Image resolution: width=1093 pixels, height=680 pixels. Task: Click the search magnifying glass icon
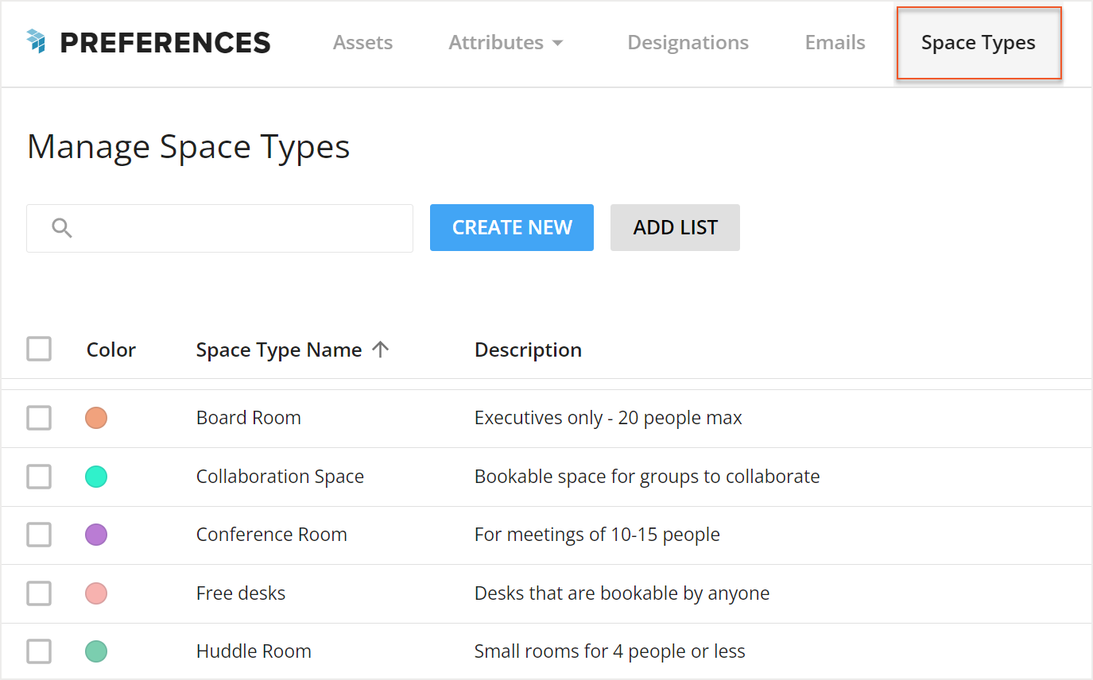62,227
